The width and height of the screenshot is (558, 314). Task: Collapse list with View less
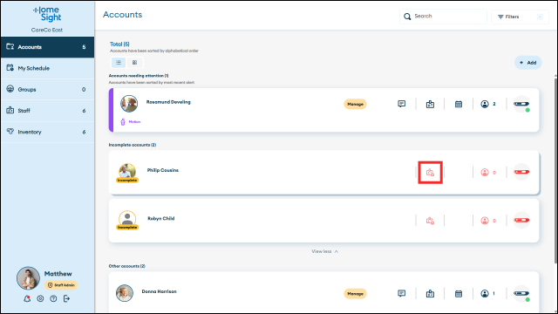(x=324, y=251)
